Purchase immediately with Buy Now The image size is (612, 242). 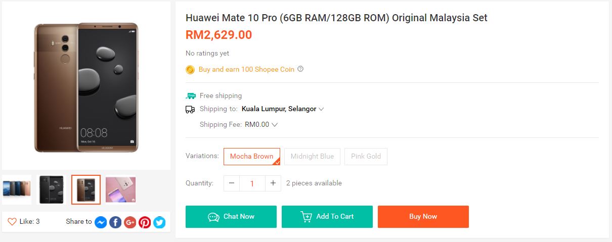(x=423, y=217)
